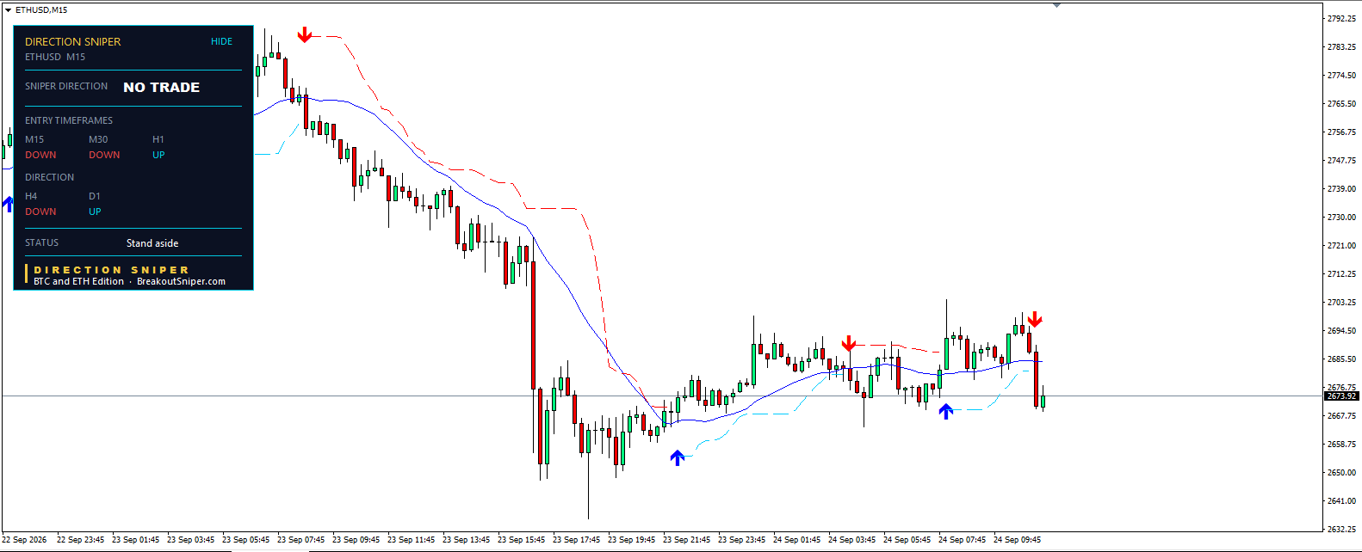Viewport: 1362px width, 552px height.
Task: Click blue buy arrow near 24 Sep 07:45
Action: click(x=946, y=411)
